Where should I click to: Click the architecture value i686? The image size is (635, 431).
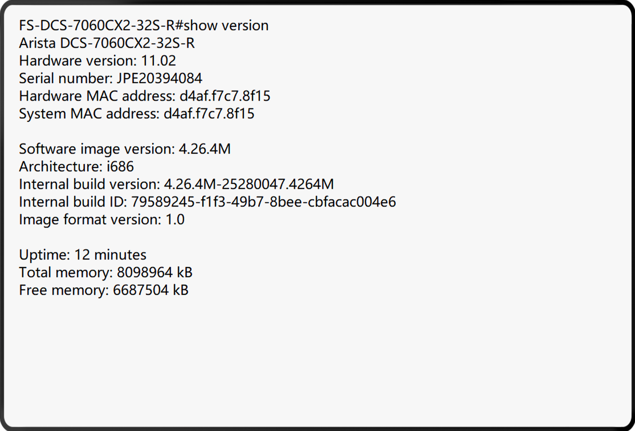click(x=120, y=167)
